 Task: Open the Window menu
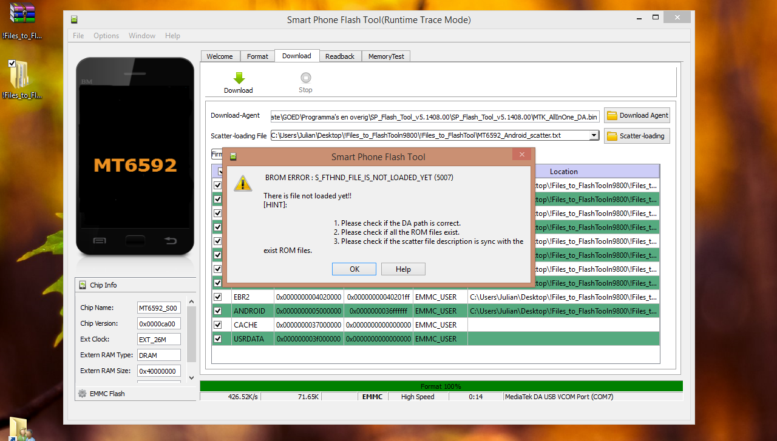[142, 36]
